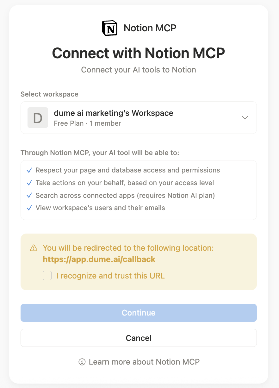Click the 'Select workspace' section label
This screenshot has height=388, width=279.
click(x=49, y=94)
